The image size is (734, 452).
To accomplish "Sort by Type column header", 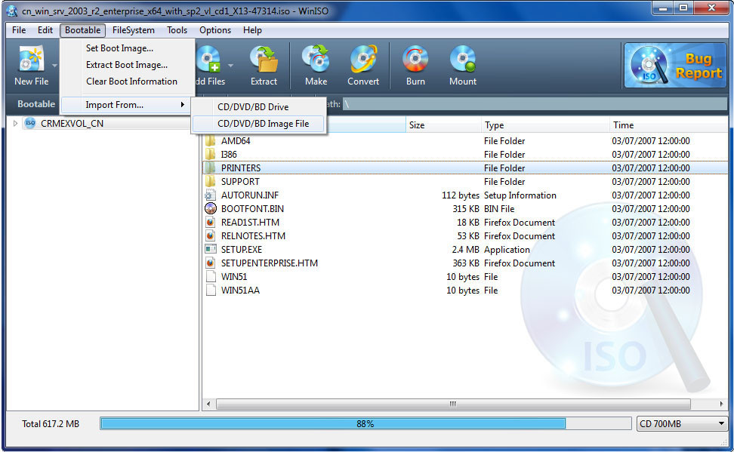I will (x=545, y=125).
